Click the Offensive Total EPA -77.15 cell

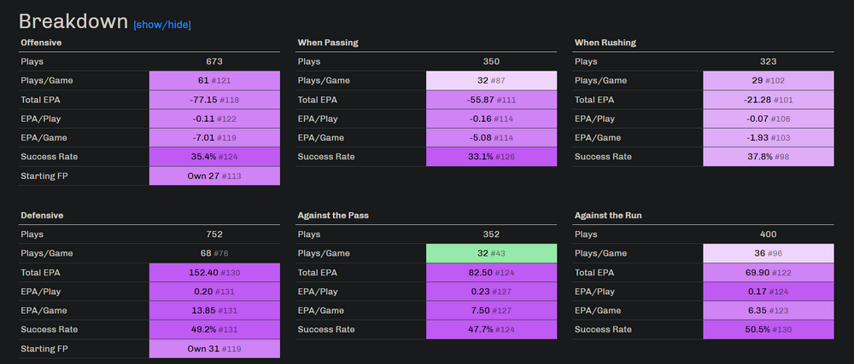click(214, 100)
